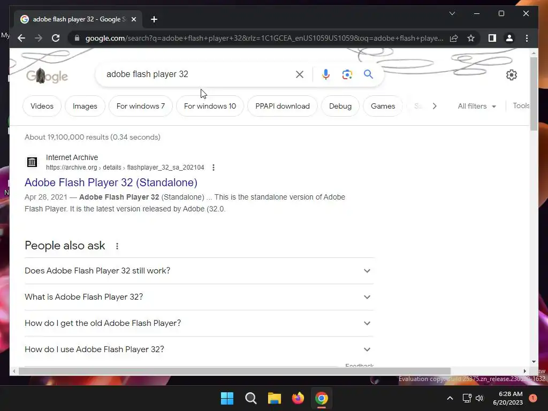Click the horizontal scrollbar thumb

(x=234, y=371)
